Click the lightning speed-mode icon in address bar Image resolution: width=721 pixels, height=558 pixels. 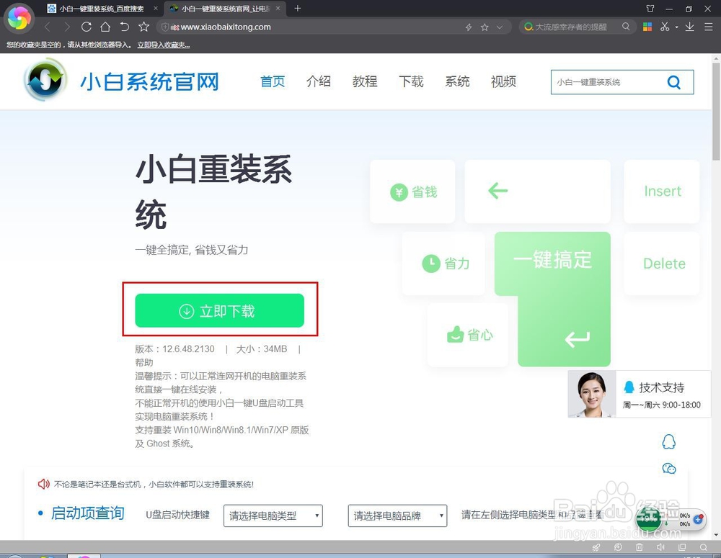[469, 27]
